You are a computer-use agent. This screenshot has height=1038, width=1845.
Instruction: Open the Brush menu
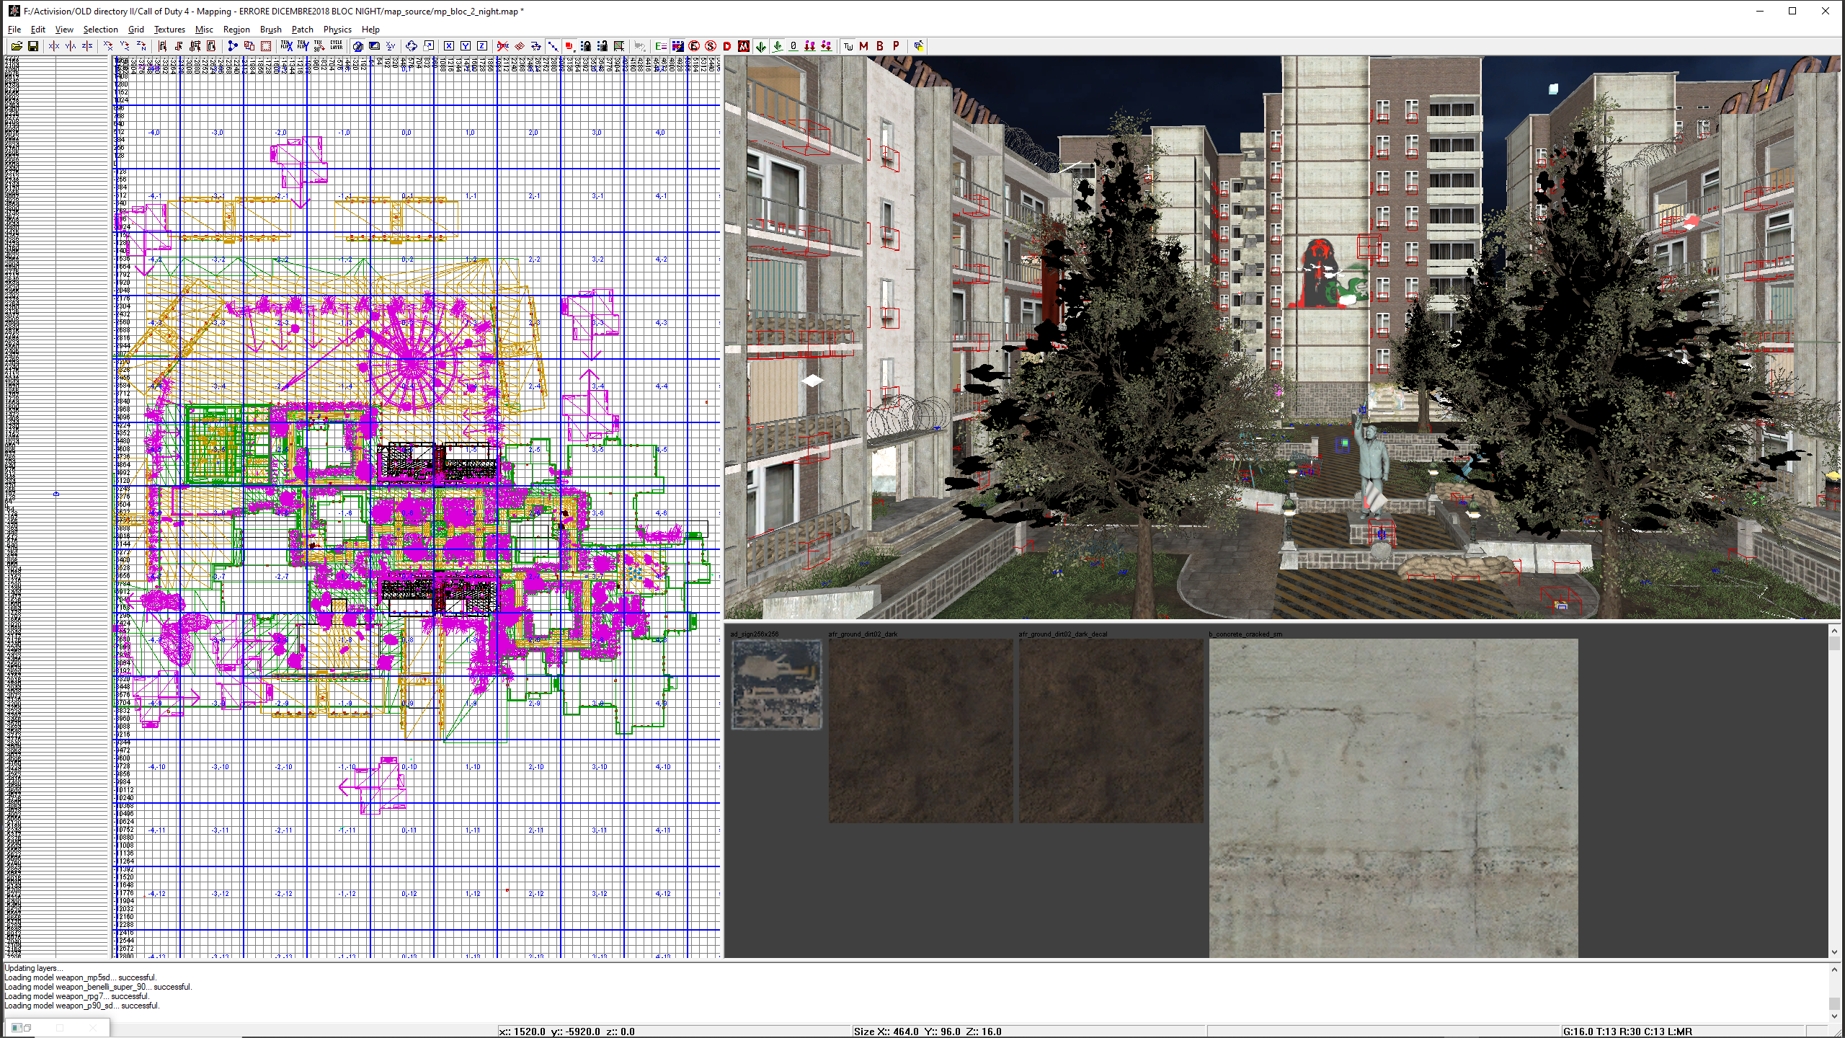tap(271, 30)
